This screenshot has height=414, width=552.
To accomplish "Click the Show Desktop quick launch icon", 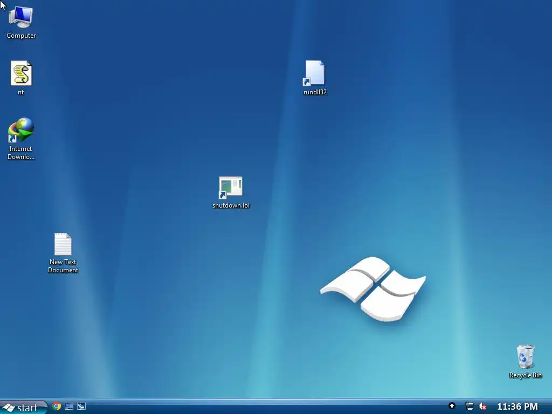I will [69, 406].
